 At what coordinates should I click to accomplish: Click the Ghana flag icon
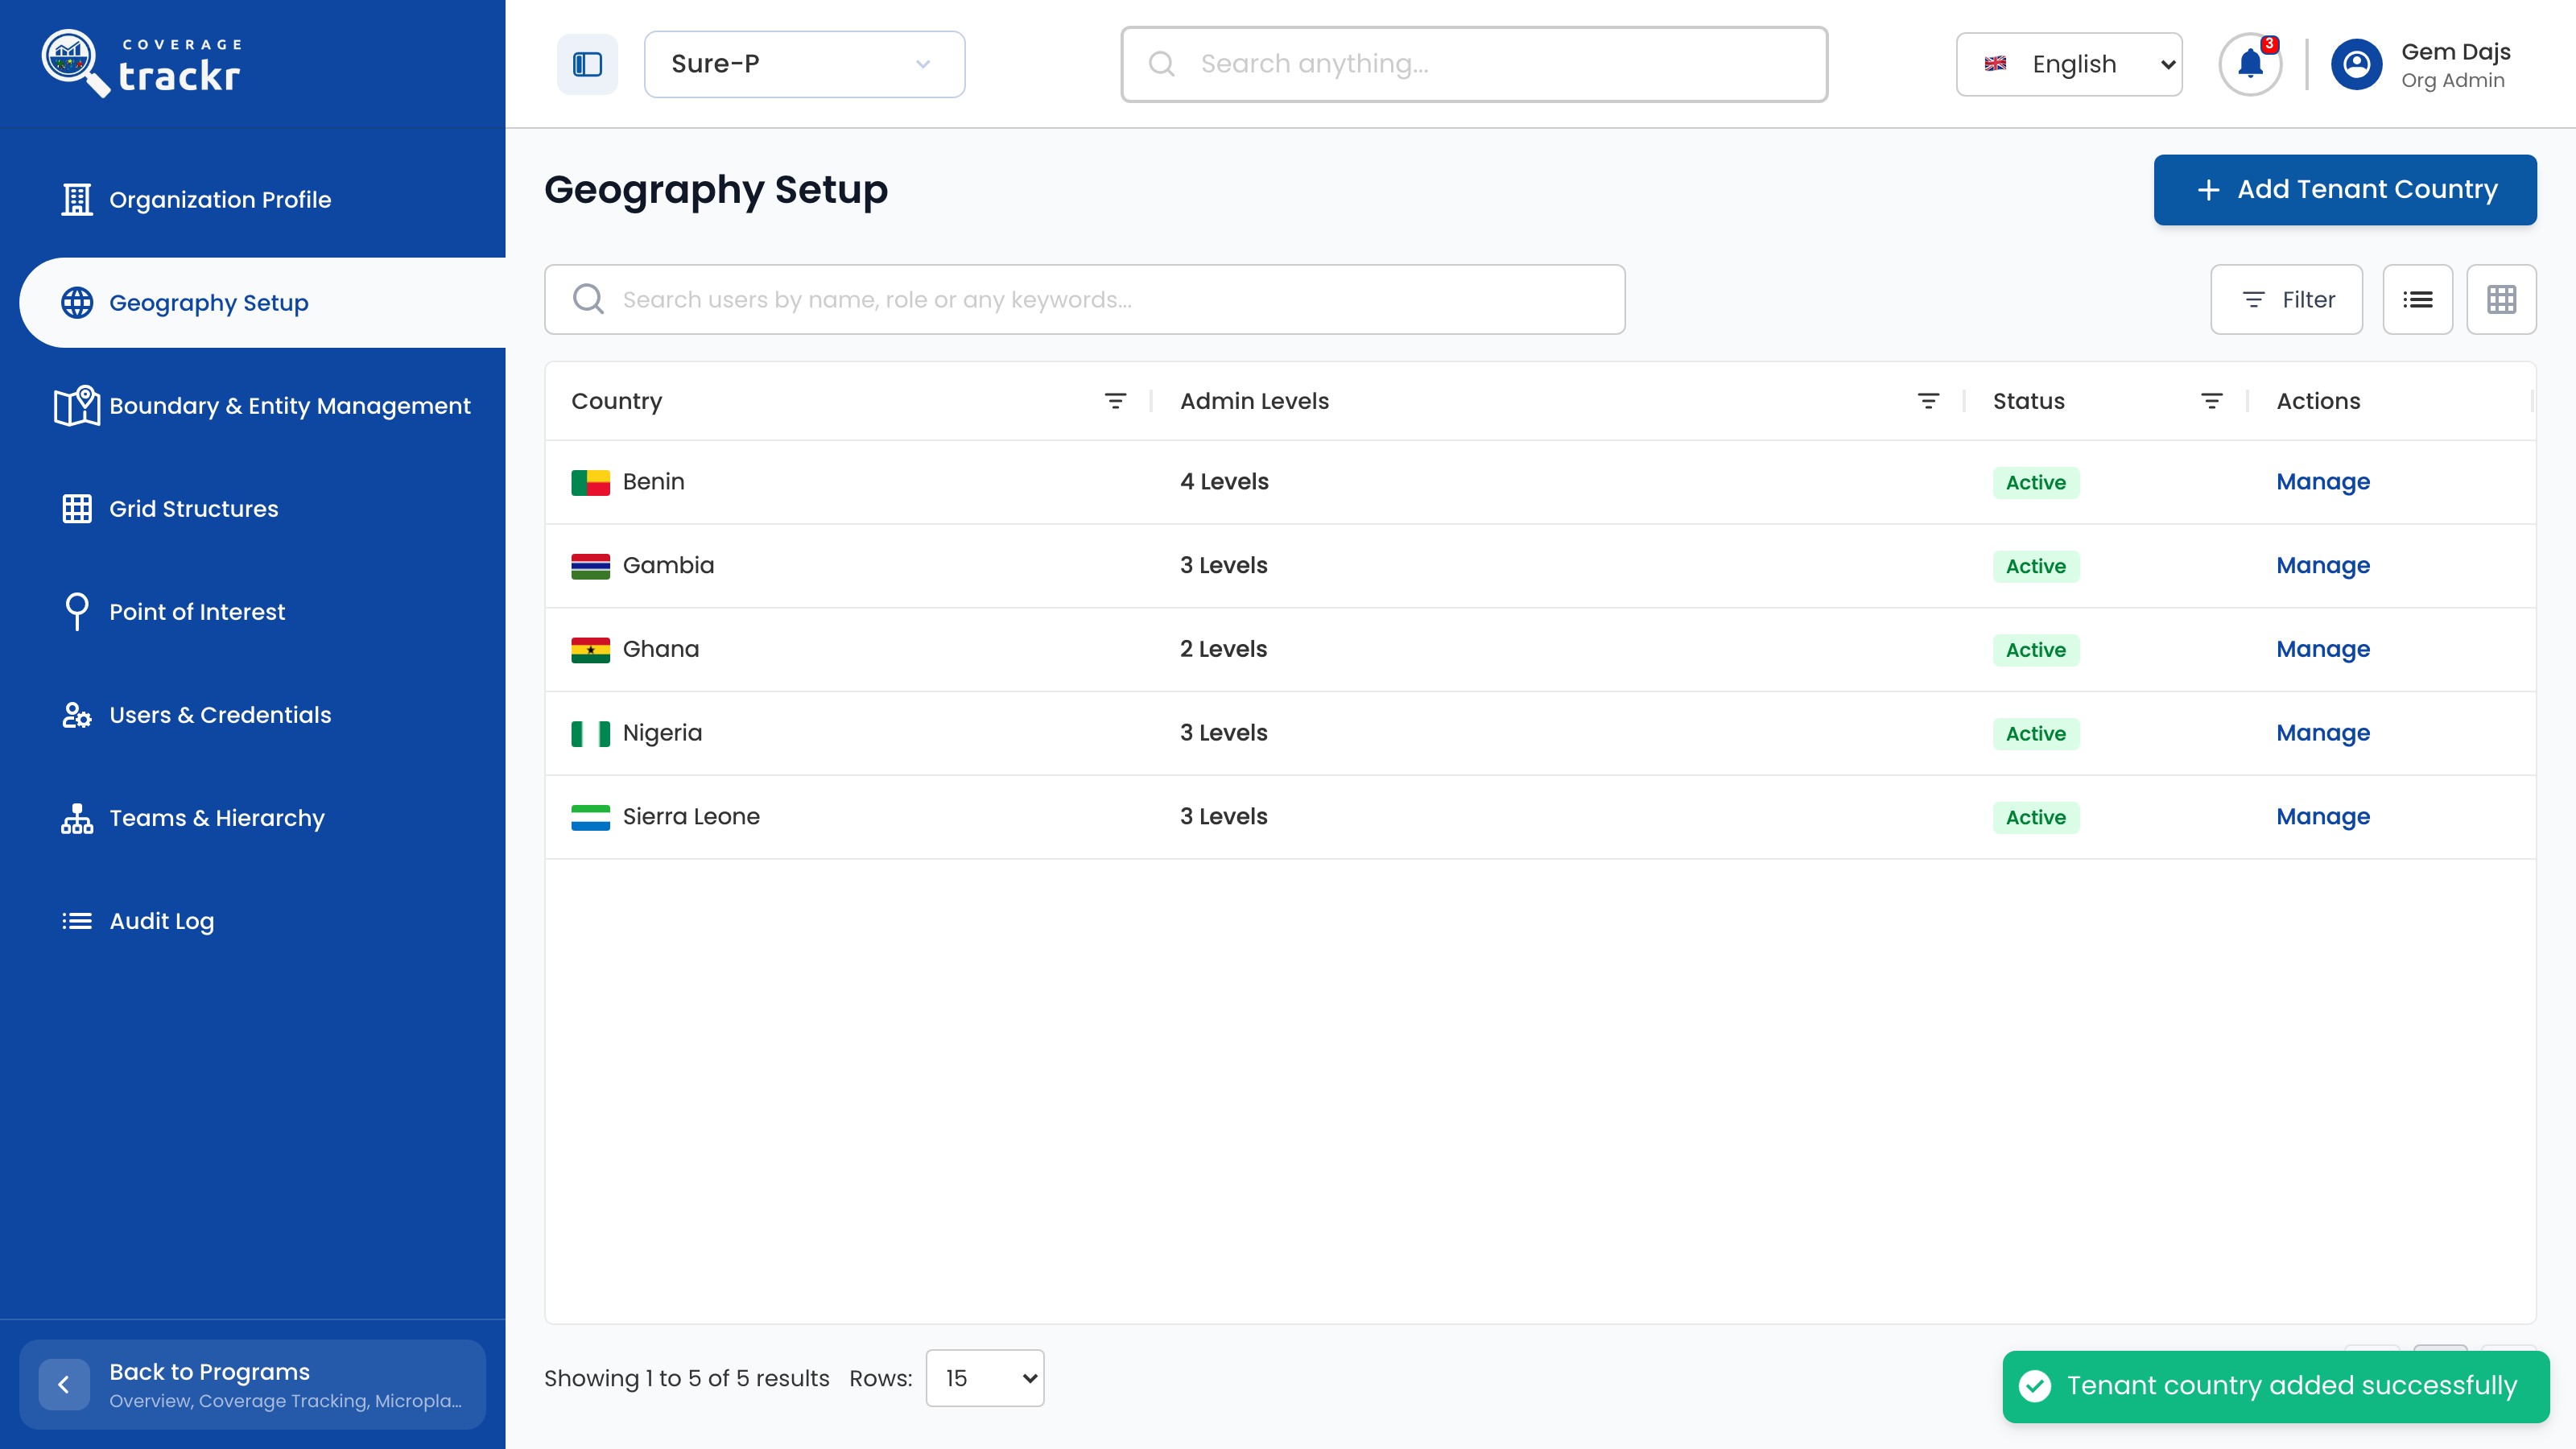tap(590, 650)
